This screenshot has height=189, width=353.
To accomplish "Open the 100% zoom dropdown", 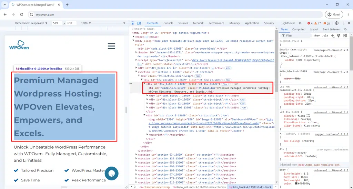I will coord(86,23).
